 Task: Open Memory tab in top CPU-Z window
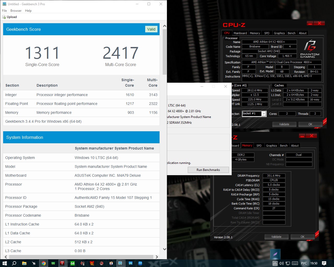point(255,33)
